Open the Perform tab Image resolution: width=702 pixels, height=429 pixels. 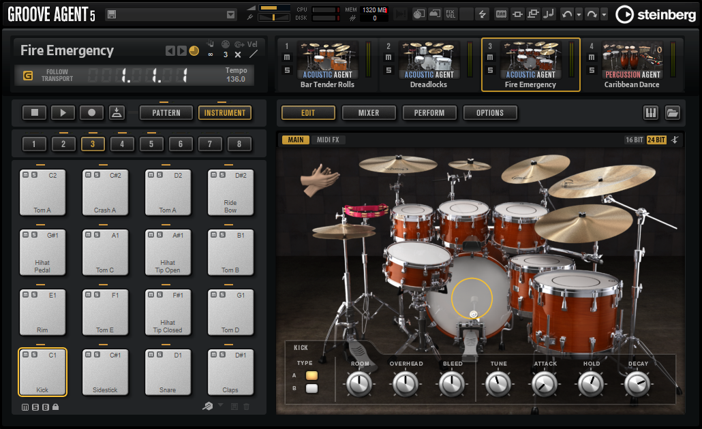pyautogui.click(x=429, y=113)
